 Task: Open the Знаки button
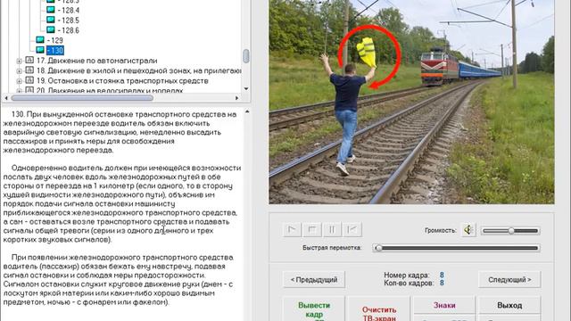[x=444, y=305]
